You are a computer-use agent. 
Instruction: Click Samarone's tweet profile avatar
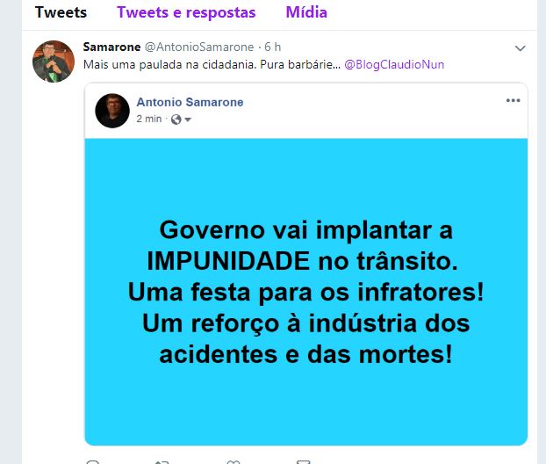point(54,62)
